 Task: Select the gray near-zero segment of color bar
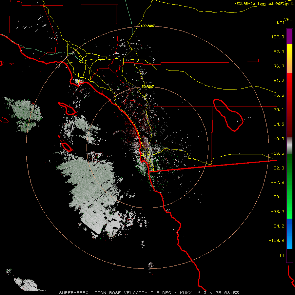[x=289, y=146]
